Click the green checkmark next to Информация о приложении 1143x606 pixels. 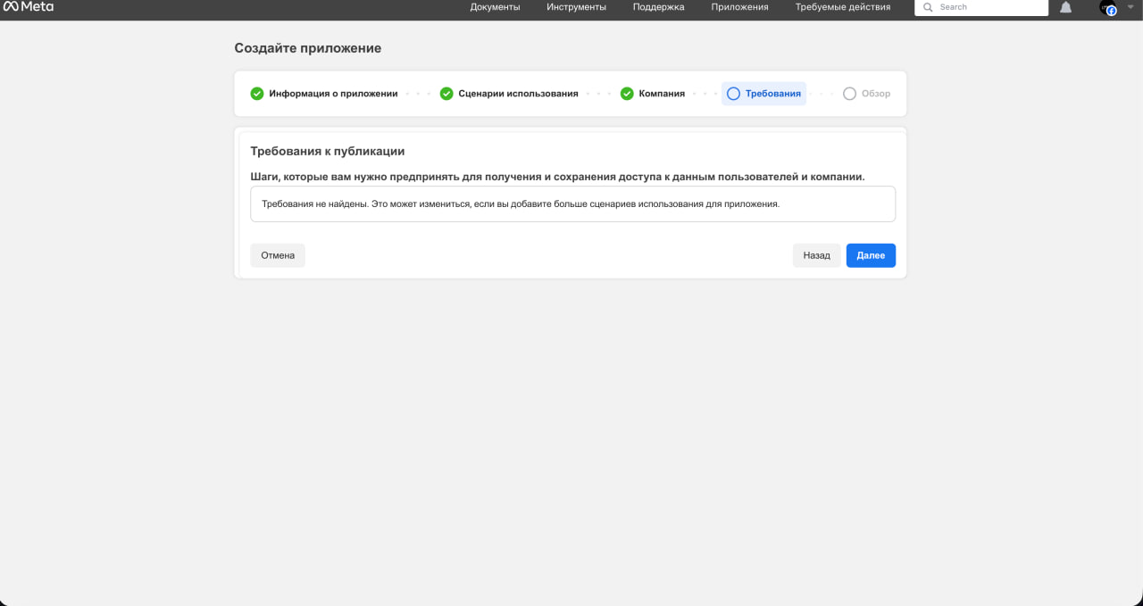pyautogui.click(x=257, y=93)
